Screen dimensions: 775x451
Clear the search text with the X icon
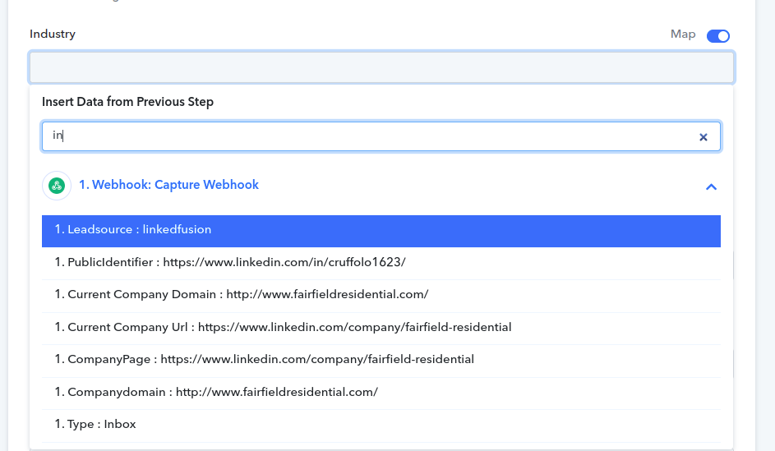[703, 137]
